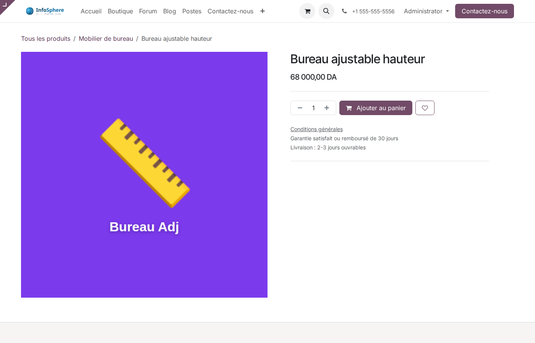
Task: Increase quantity using the plus icon
Action: pos(327,108)
